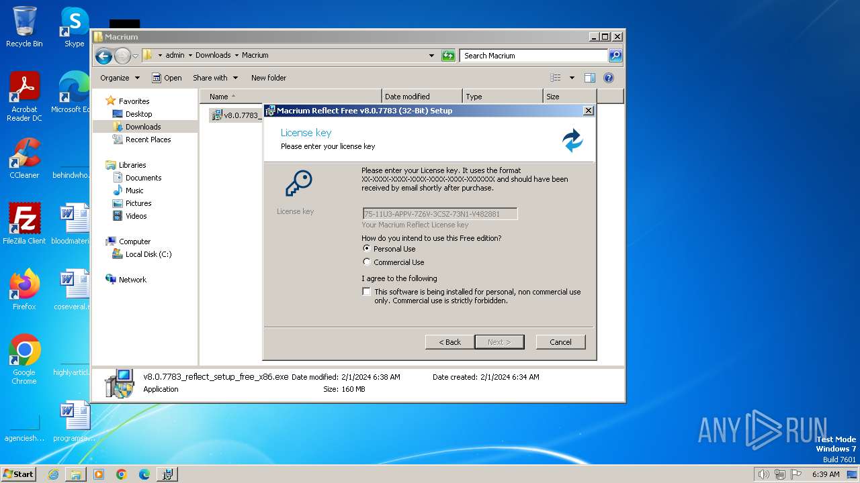Click New folder in toolbar
Screen dimensions: 860x483
tap(269, 78)
